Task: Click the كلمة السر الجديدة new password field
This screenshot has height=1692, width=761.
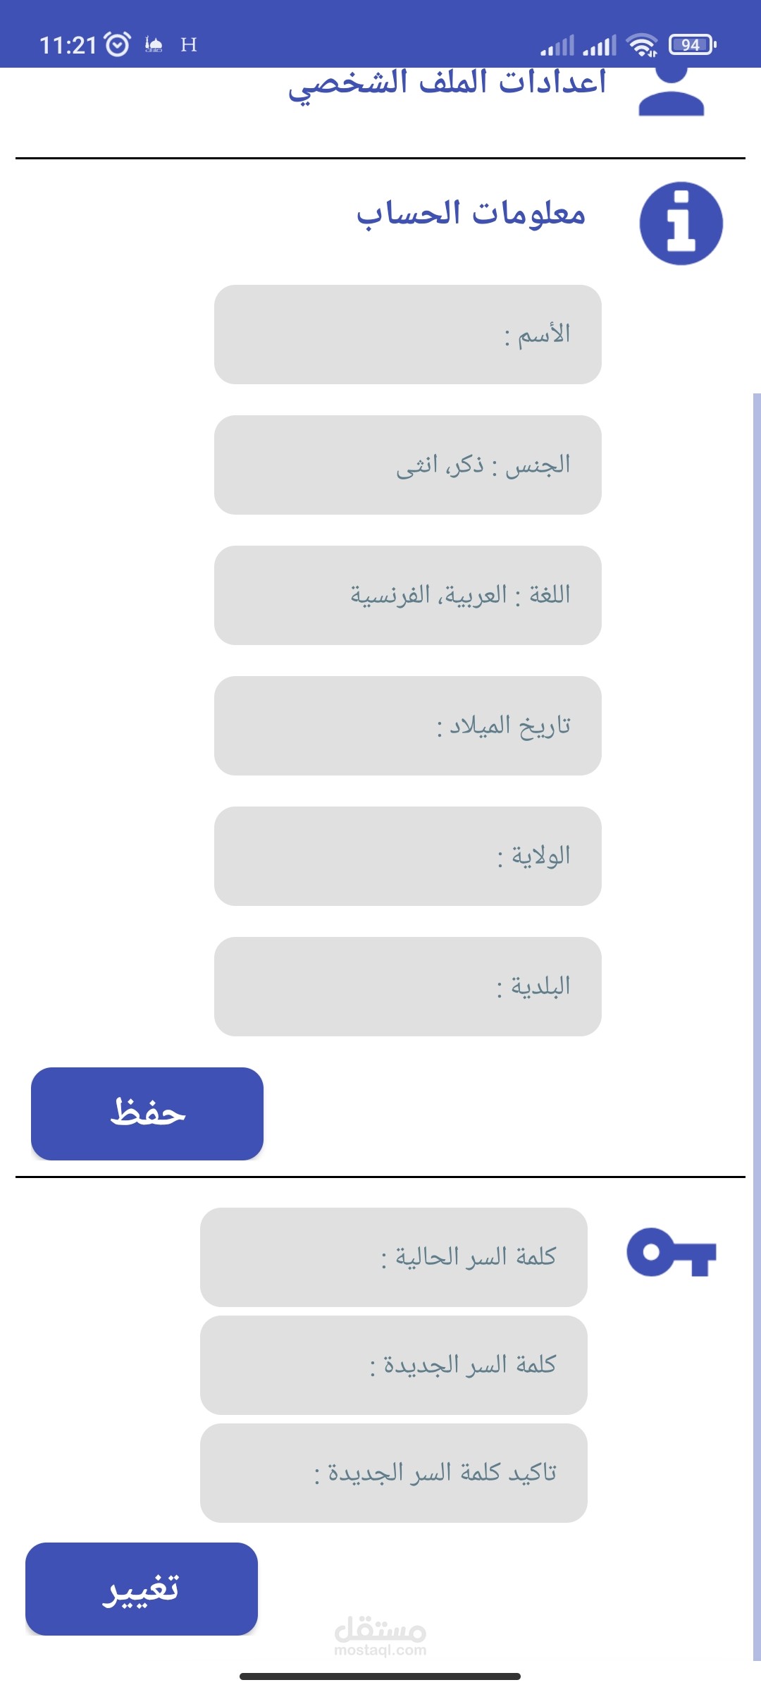Action: tap(394, 1365)
